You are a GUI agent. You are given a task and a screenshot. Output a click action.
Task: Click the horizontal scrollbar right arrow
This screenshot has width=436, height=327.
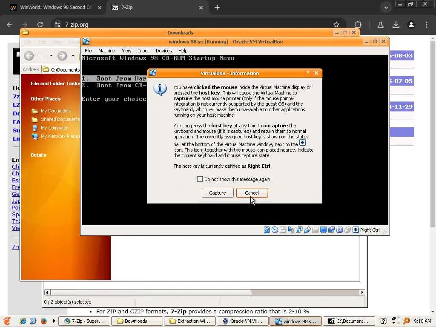point(362,292)
